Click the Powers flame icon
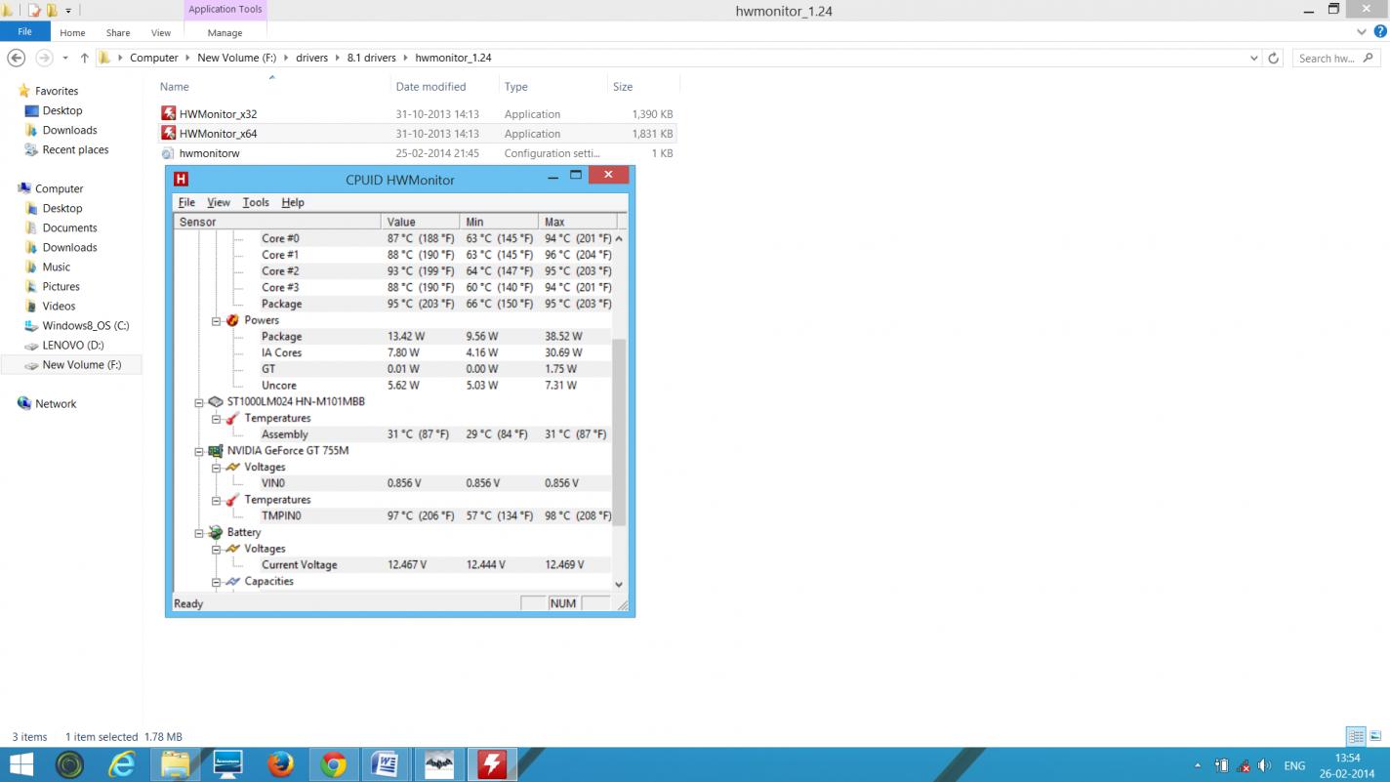This screenshot has width=1390, height=782. (x=232, y=320)
